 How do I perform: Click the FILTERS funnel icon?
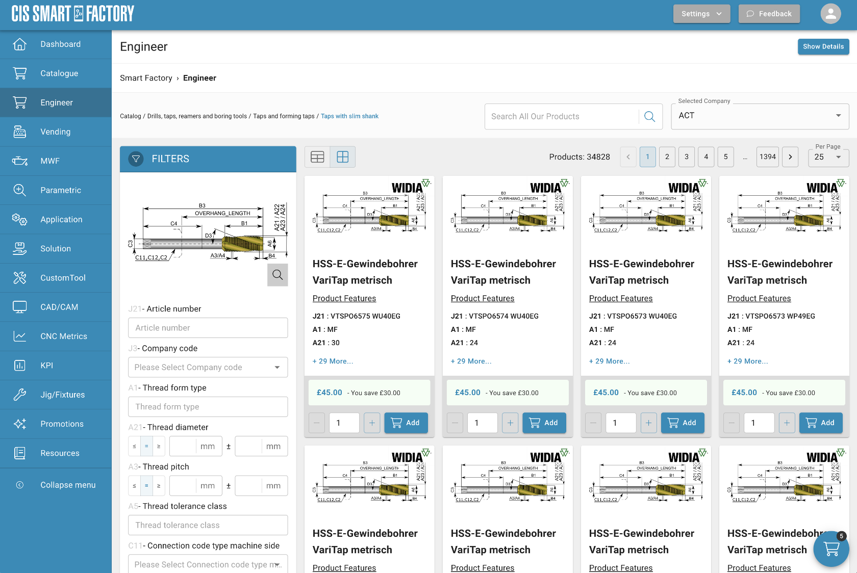(136, 159)
